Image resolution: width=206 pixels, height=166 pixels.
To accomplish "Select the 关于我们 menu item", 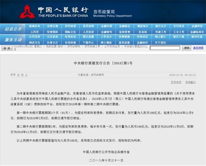I will (x=160, y=42).
